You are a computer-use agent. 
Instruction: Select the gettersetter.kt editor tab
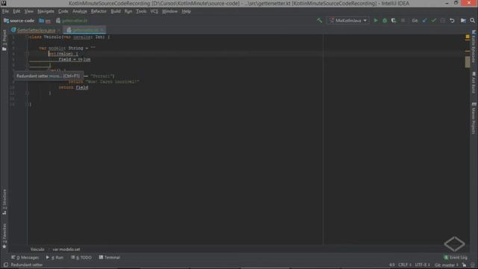point(84,30)
